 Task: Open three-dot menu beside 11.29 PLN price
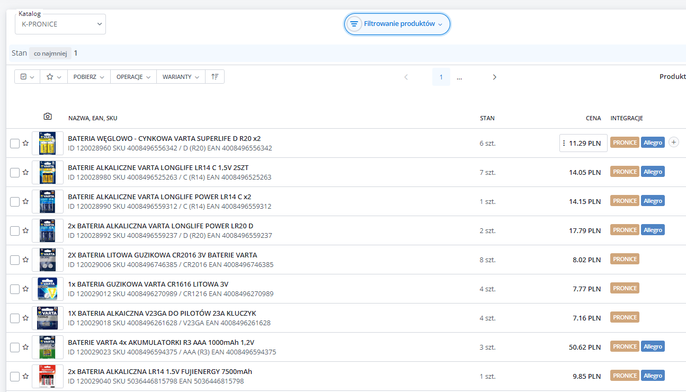point(564,143)
